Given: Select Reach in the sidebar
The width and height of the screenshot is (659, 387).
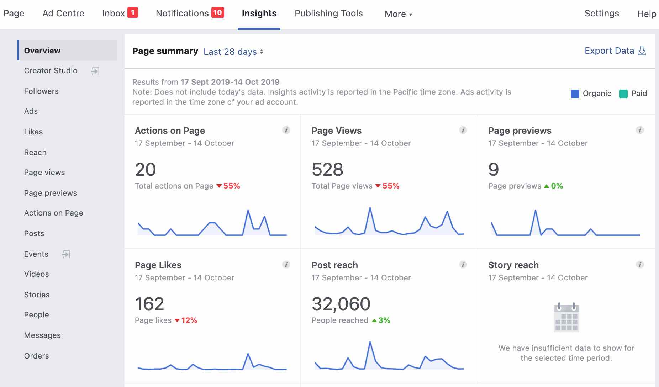Looking at the screenshot, I should point(35,152).
